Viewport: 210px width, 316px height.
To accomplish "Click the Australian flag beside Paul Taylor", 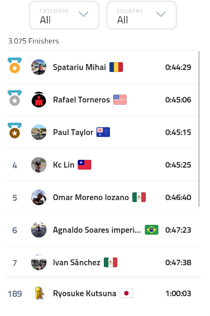I will tap(103, 132).
